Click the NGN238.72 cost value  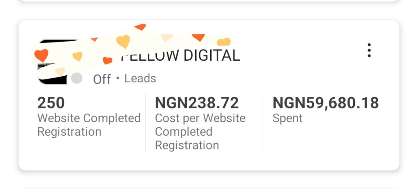[197, 103]
